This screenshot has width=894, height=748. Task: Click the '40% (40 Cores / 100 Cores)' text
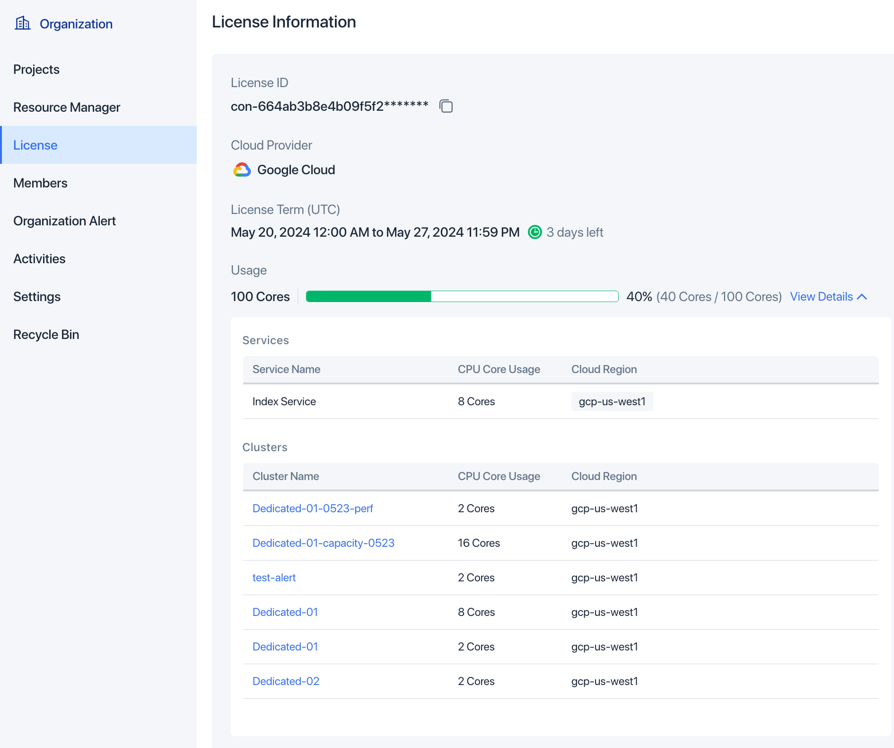pyautogui.click(x=704, y=297)
